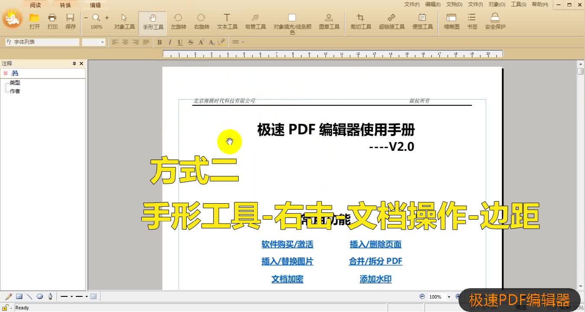The width and height of the screenshot is (585, 312).
Task: Select the 便签工具 sticky note tool
Action: click(422, 21)
